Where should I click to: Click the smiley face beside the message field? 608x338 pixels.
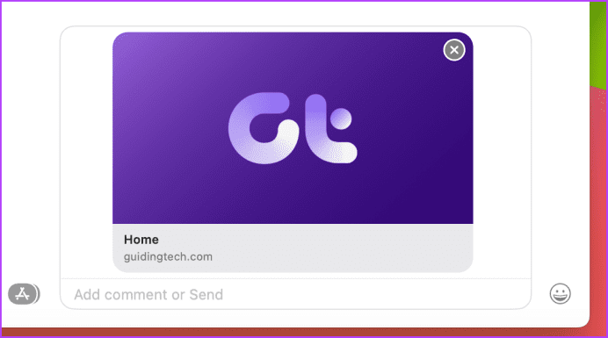point(560,293)
